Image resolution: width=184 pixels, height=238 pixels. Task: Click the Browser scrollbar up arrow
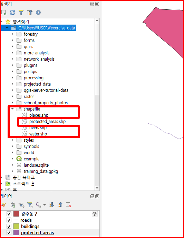[97, 20]
